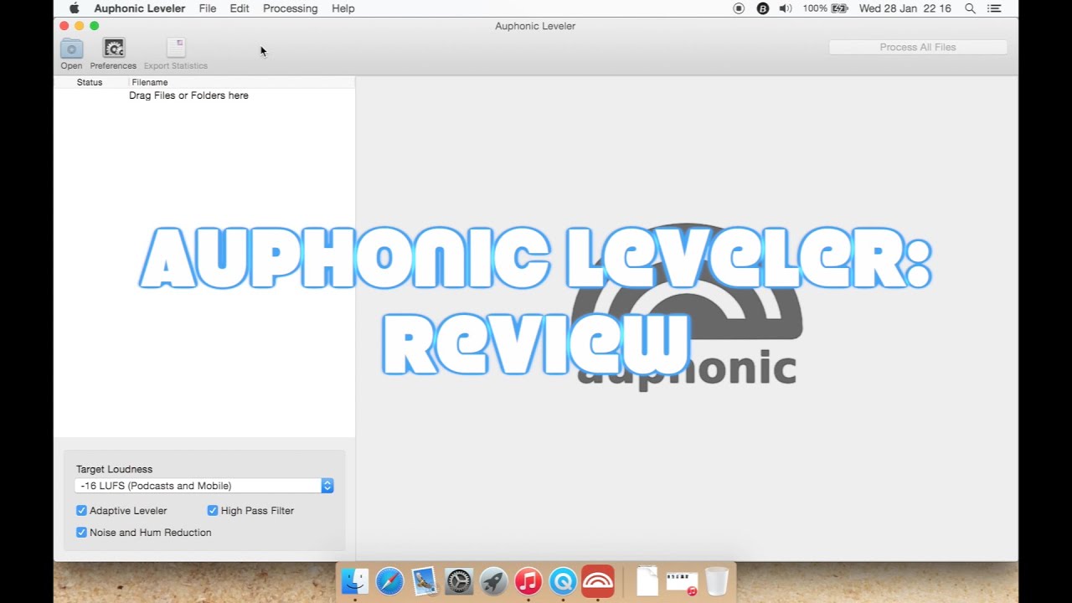The height and width of the screenshot is (603, 1072).
Task: Click the screen recording stop icon in menu bar
Action: click(739, 8)
